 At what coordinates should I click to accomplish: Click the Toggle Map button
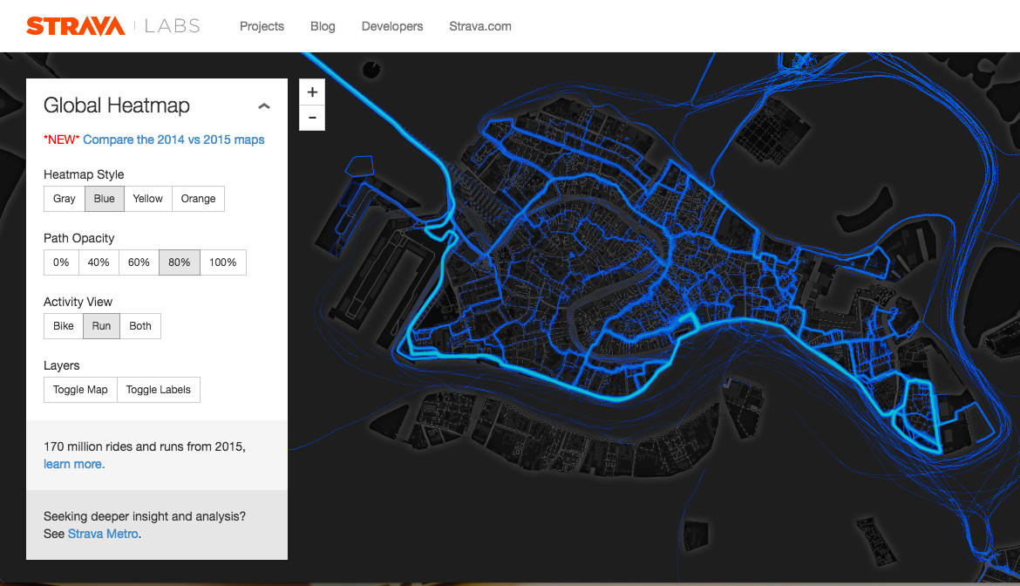coord(80,390)
